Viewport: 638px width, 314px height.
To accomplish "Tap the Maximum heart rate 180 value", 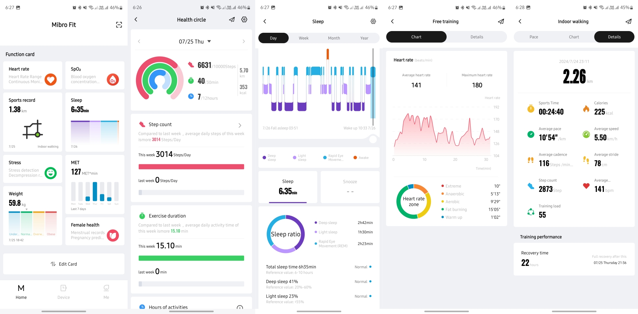I will tap(477, 85).
